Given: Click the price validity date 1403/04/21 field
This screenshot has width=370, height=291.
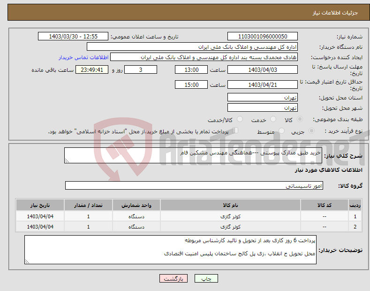Looking at the screenshot, I should (263, 84).
